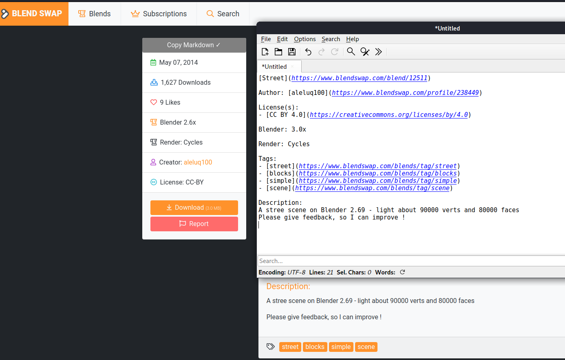Click creativecommons.org licenses link in editor
The width and height of the screenshot is (565, 360).
pyautogui.click(x=389, y=115)
